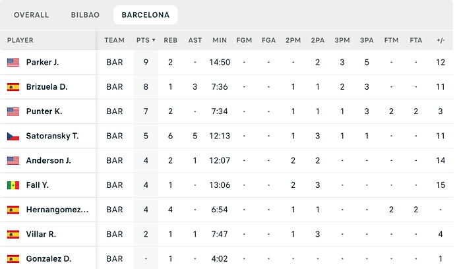Click the AST column header
Image resolution: width=455 pixels, height=269 pixels.
coord(195,40)
